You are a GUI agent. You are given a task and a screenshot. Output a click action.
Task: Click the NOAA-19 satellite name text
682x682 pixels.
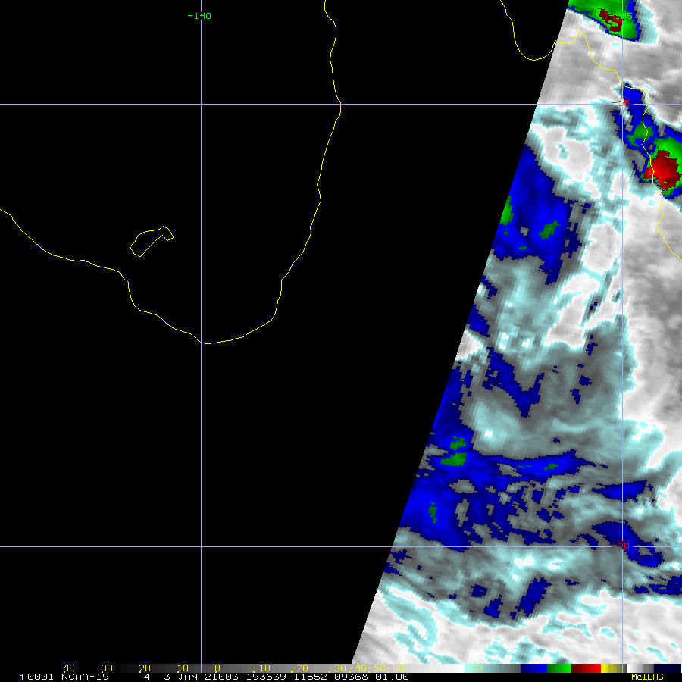coord(85,677)
